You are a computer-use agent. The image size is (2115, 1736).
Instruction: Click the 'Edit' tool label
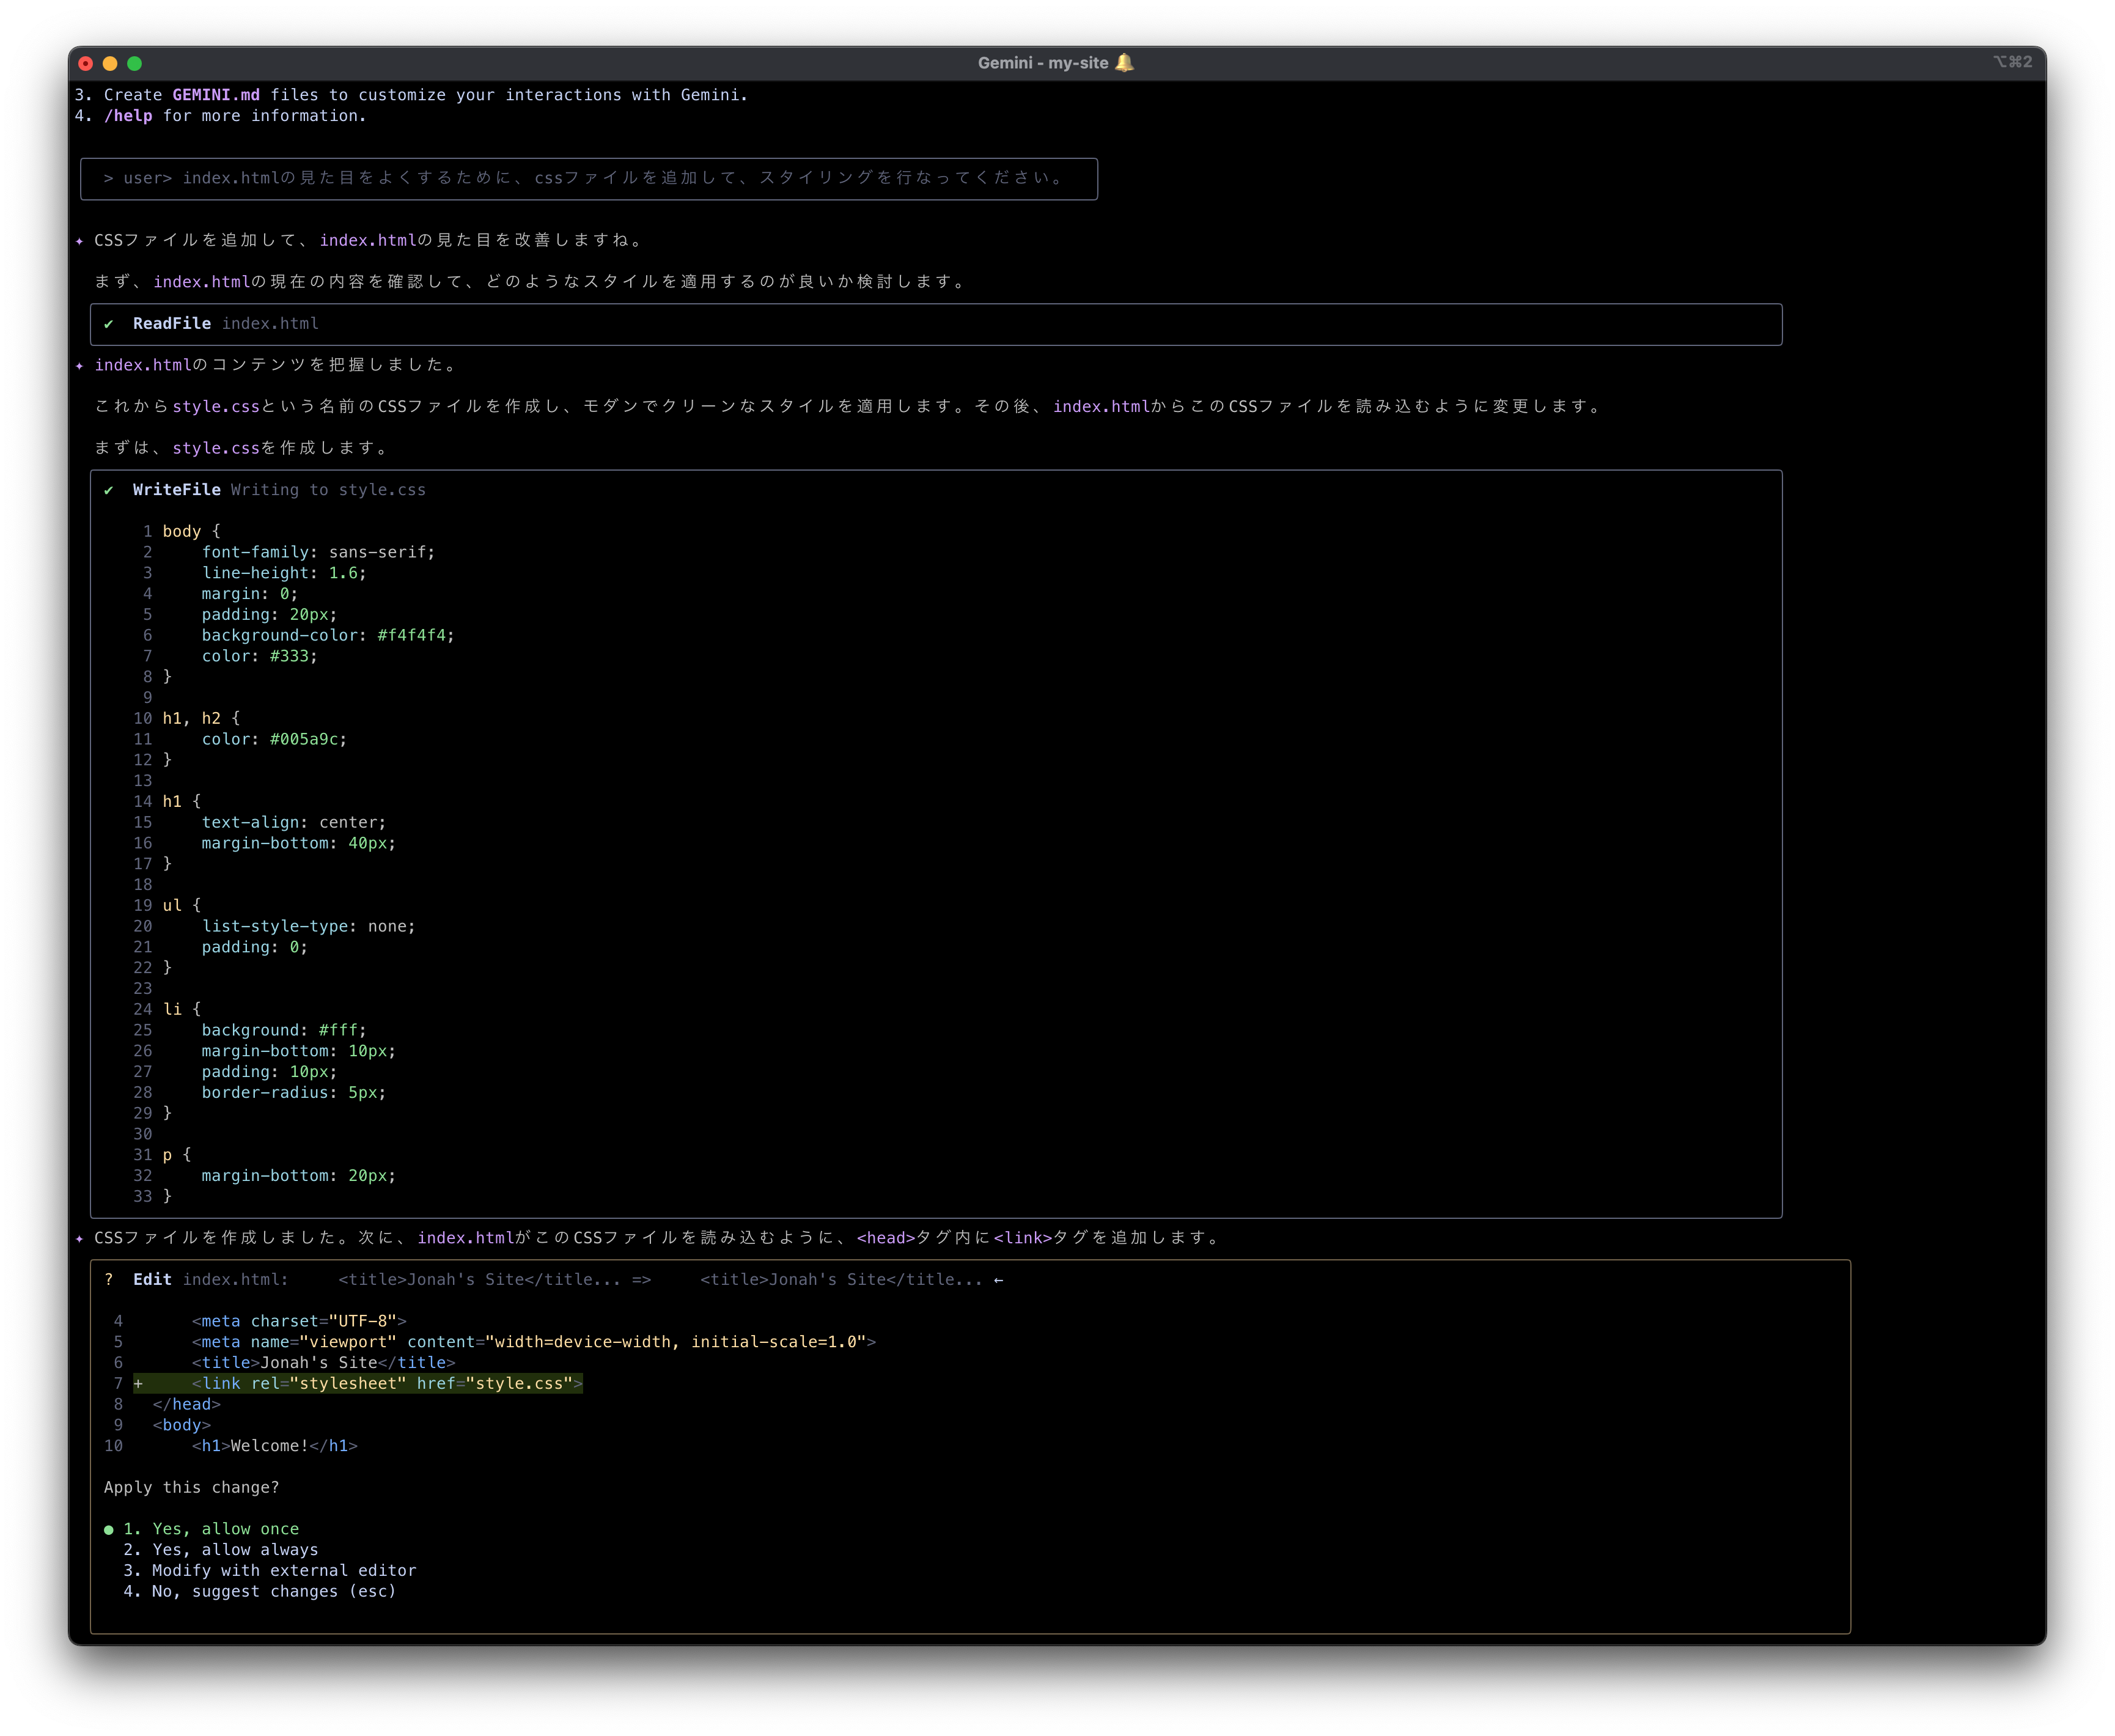pos(152,1279)
